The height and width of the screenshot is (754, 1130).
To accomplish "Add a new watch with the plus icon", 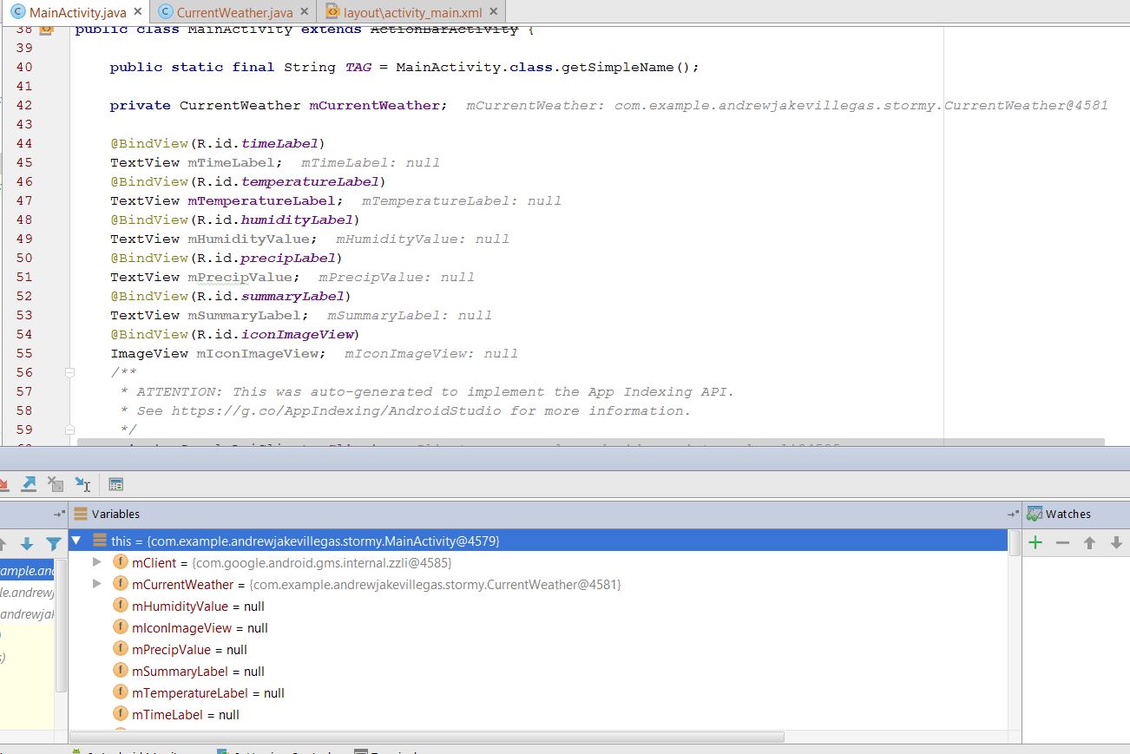I will pos(1035,542).
